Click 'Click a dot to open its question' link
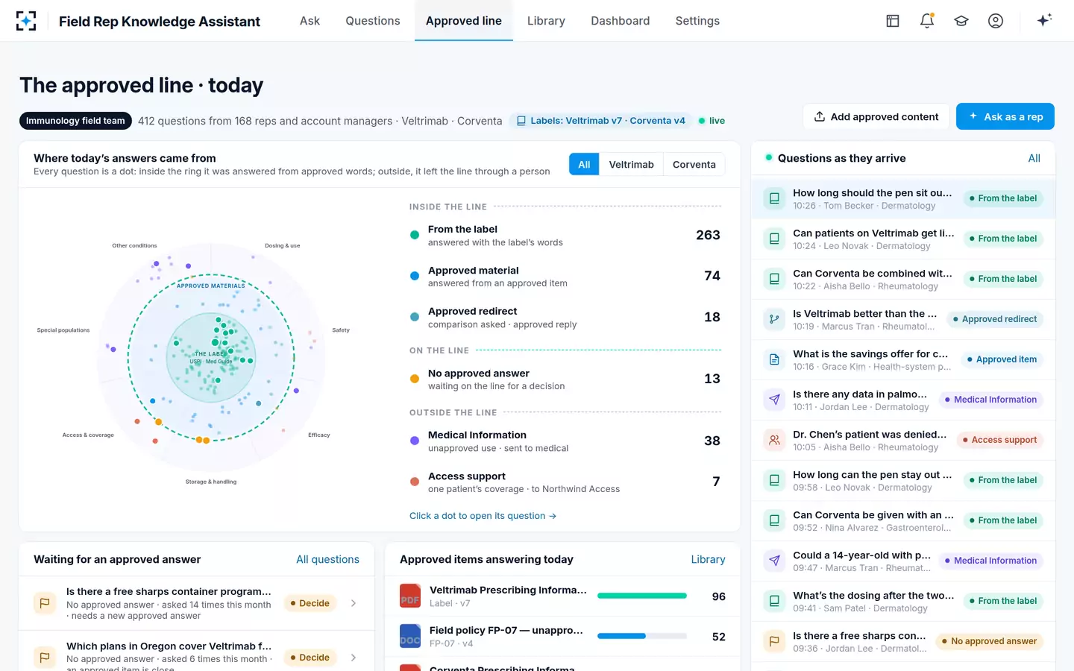Image resolution: width=1074 pixels, height=671 pixels. (x=483, y=516)
